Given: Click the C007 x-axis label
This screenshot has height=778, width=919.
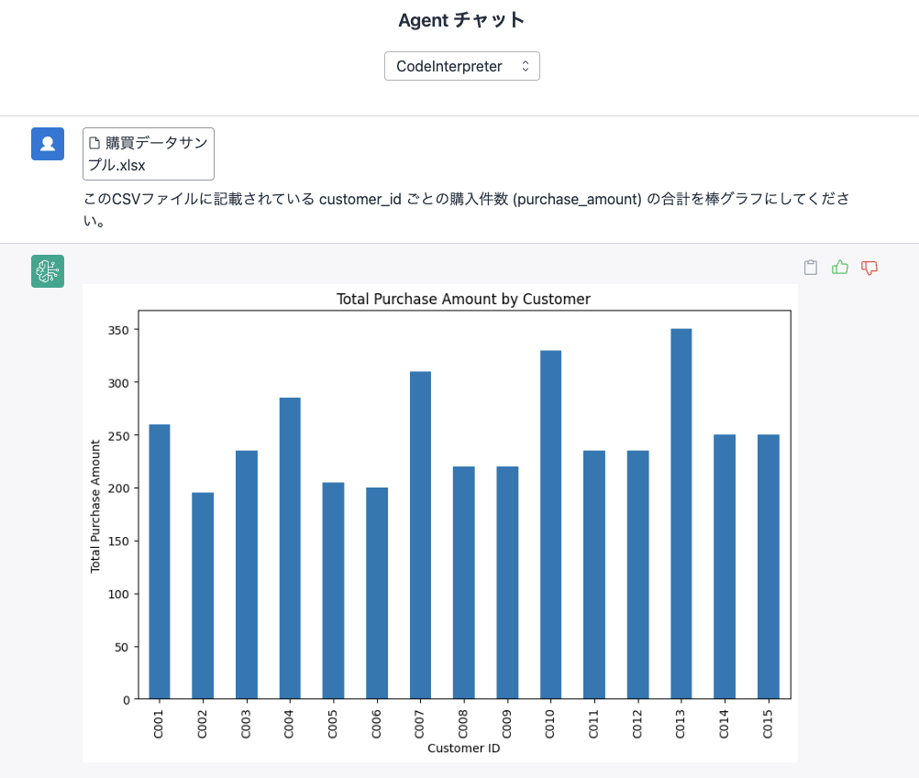Looking at the screenshot, I should click(x=420, y=724).
